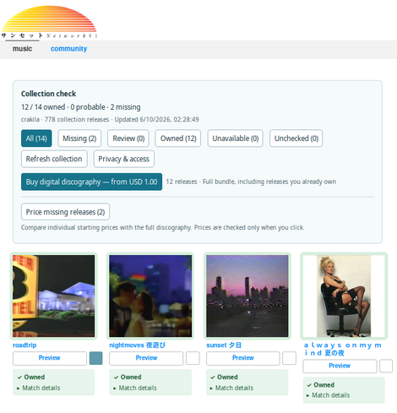Expand Match details under sunset
Screen dimensions: 397x413
click(x=231, y=388)
